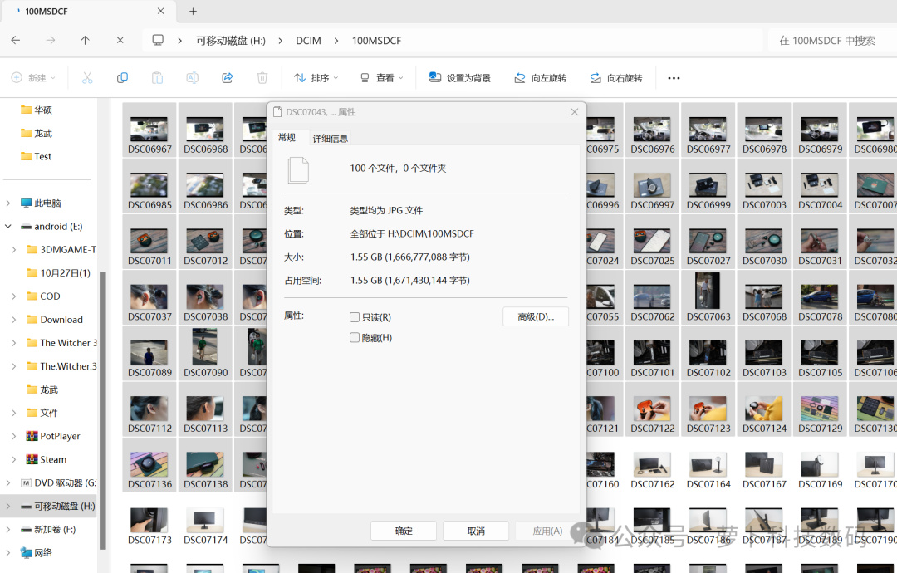Select the 华硕 folder in sidebar
The image size is (897, 573).
(37, 110)
